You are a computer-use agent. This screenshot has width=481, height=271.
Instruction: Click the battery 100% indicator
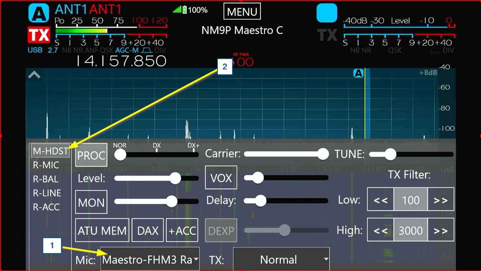pos(195,10)
